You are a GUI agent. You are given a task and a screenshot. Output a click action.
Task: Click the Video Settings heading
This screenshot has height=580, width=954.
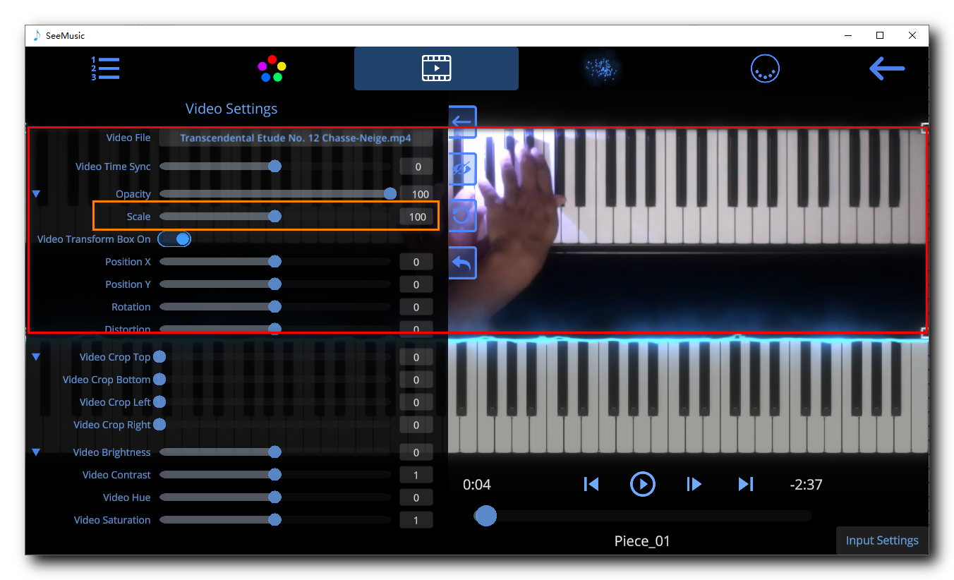pyautogui.click(x=231, y=109)
